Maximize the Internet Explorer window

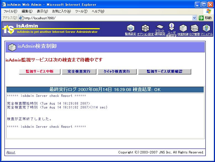pos(204,5)
